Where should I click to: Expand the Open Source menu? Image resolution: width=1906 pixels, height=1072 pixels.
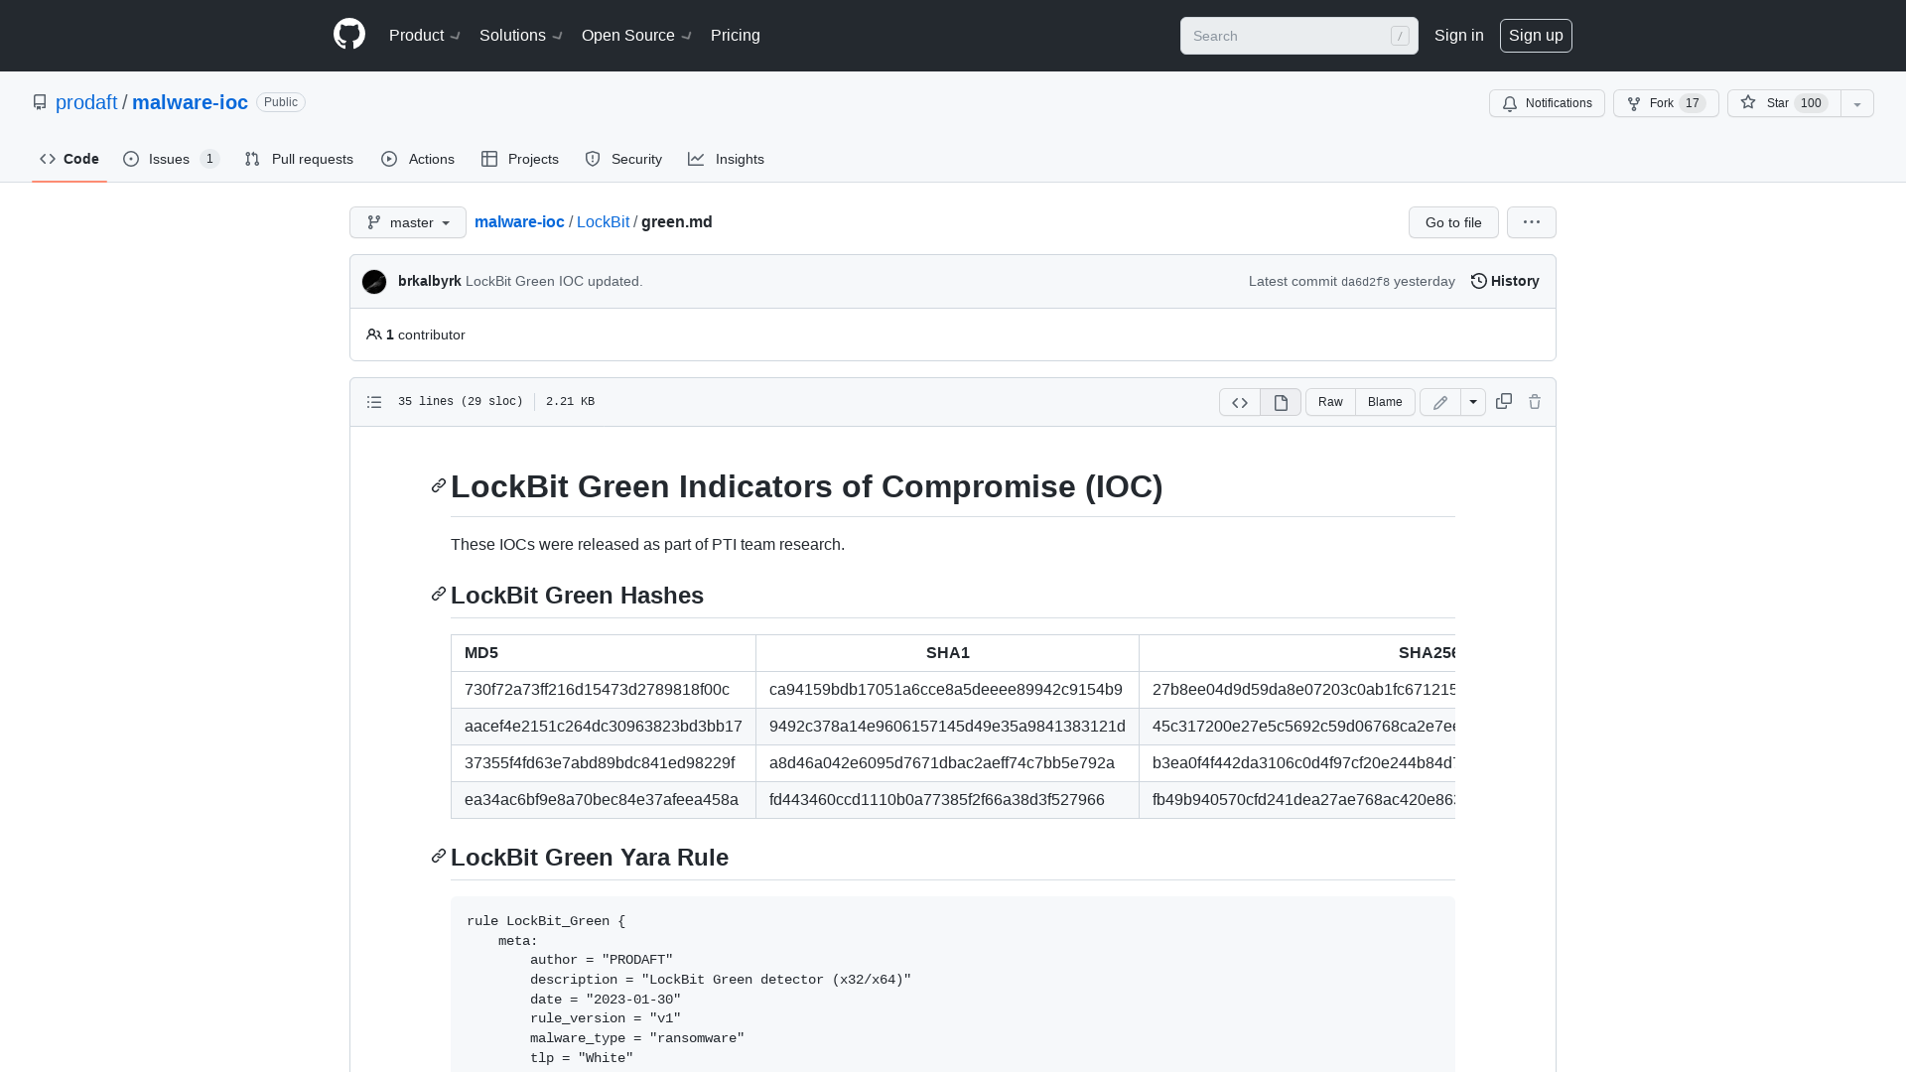(x=636, y=35)
